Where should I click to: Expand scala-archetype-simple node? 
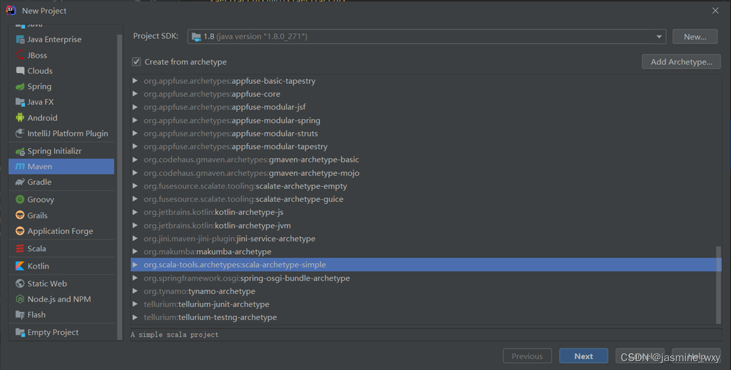[x=135, y=264]
